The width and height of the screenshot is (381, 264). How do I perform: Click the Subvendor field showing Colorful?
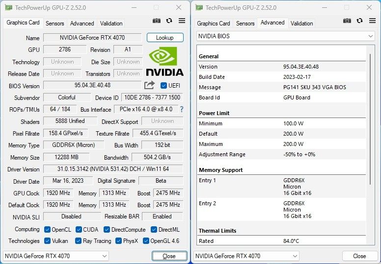click(x=67, y=97)
